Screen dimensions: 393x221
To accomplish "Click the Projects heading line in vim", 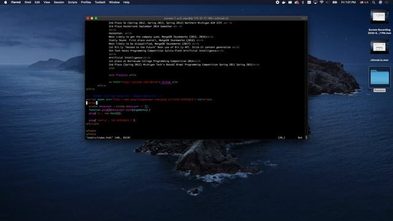I will 123,75.
